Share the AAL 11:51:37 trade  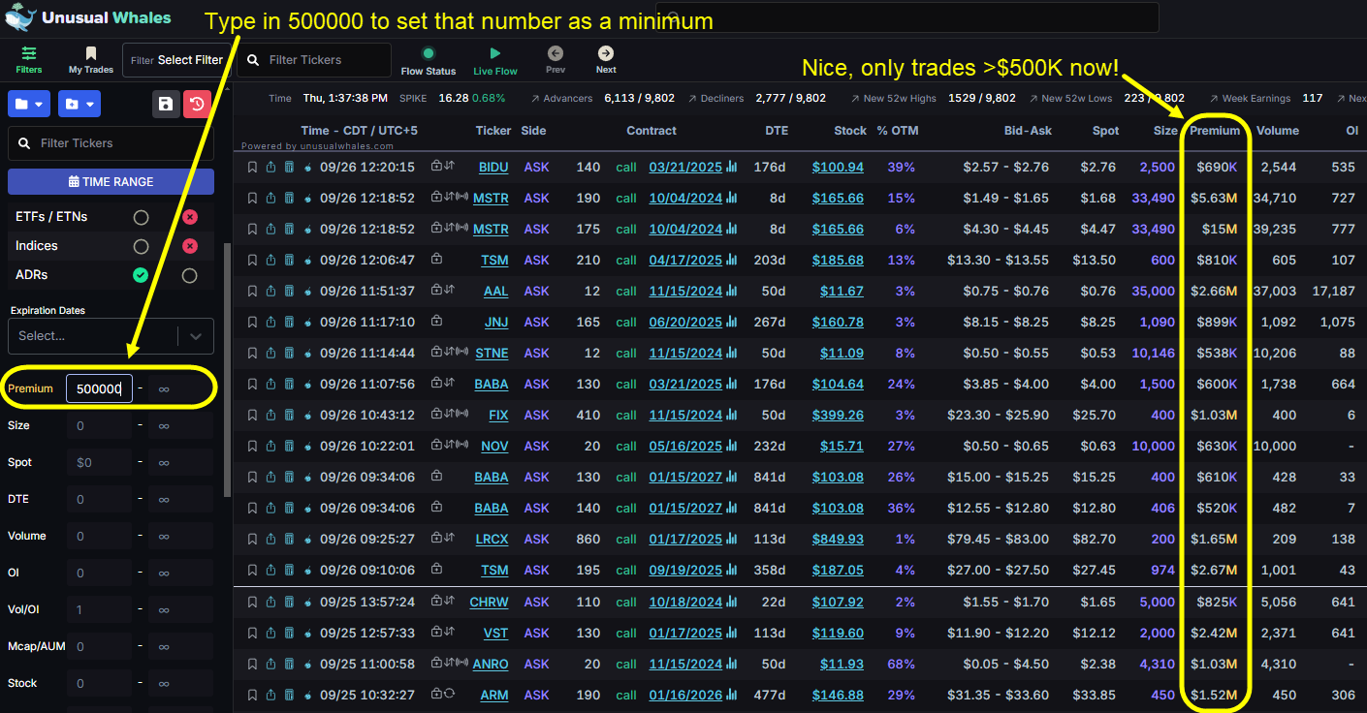[270, 291]
